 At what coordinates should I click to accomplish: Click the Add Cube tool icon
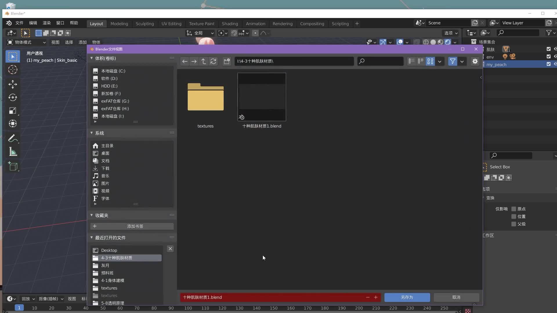[12, 166]
